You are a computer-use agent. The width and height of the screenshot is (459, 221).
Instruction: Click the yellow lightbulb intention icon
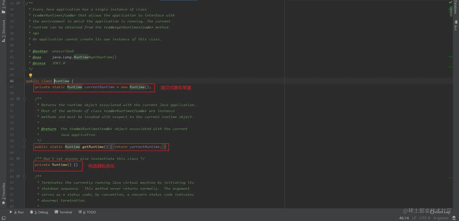[30, 75]
